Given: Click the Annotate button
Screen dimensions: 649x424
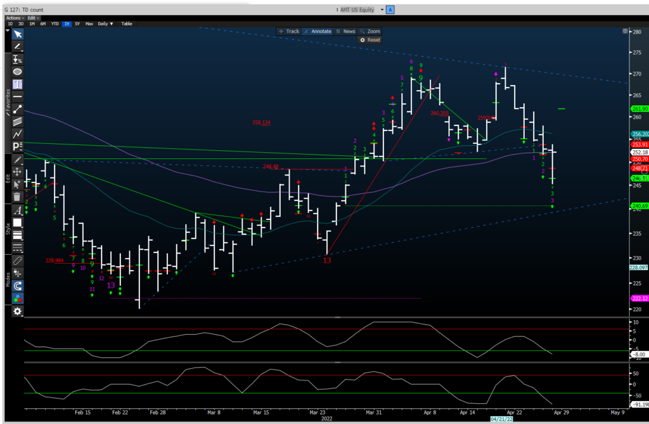Looking at the screenshot, I should pos(318,31).
